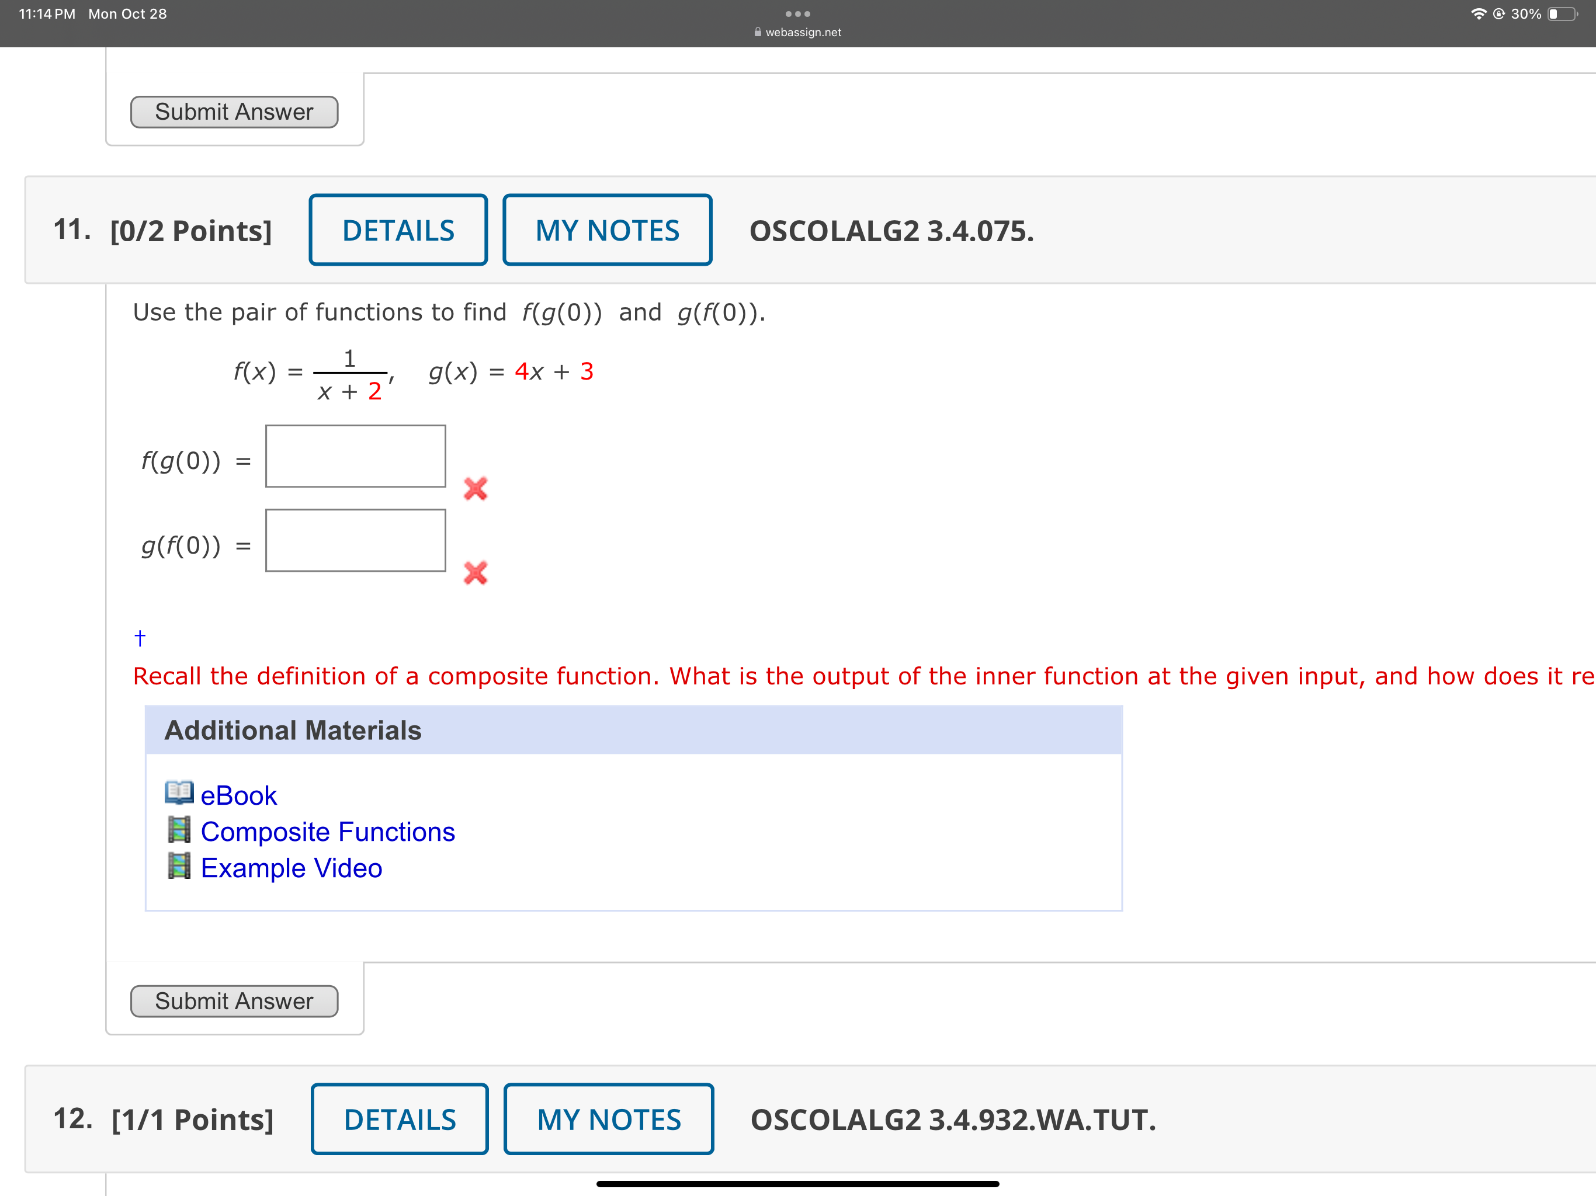The height and width of the screenshot is (1196, 1596).
Task: Click the blue dagger footnote symbol
Action: tap(140, 638)
